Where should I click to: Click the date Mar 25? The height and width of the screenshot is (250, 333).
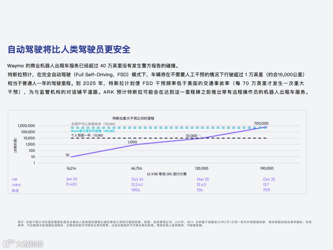[x=203, y=179]
